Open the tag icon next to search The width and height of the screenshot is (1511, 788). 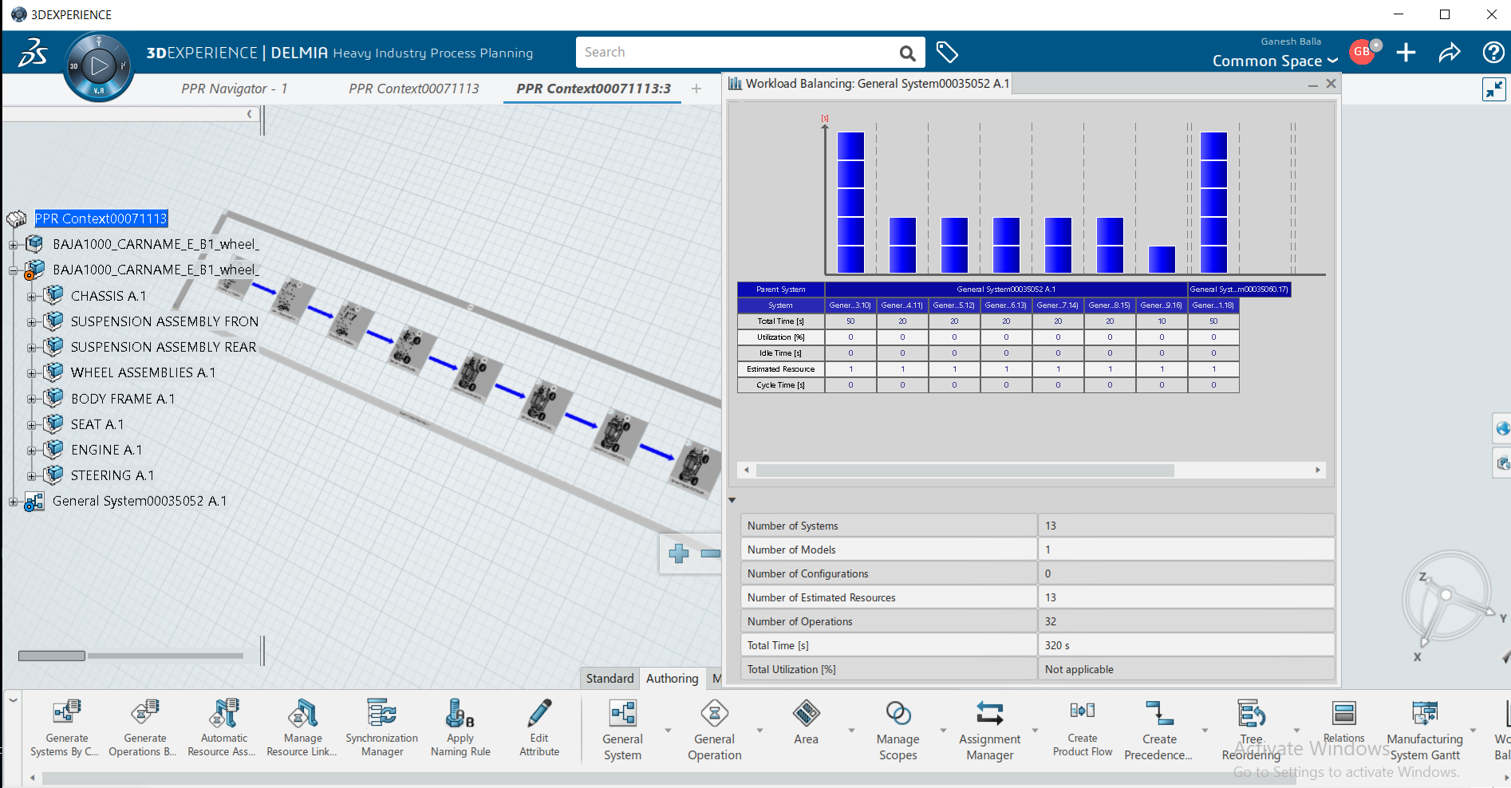947,53
